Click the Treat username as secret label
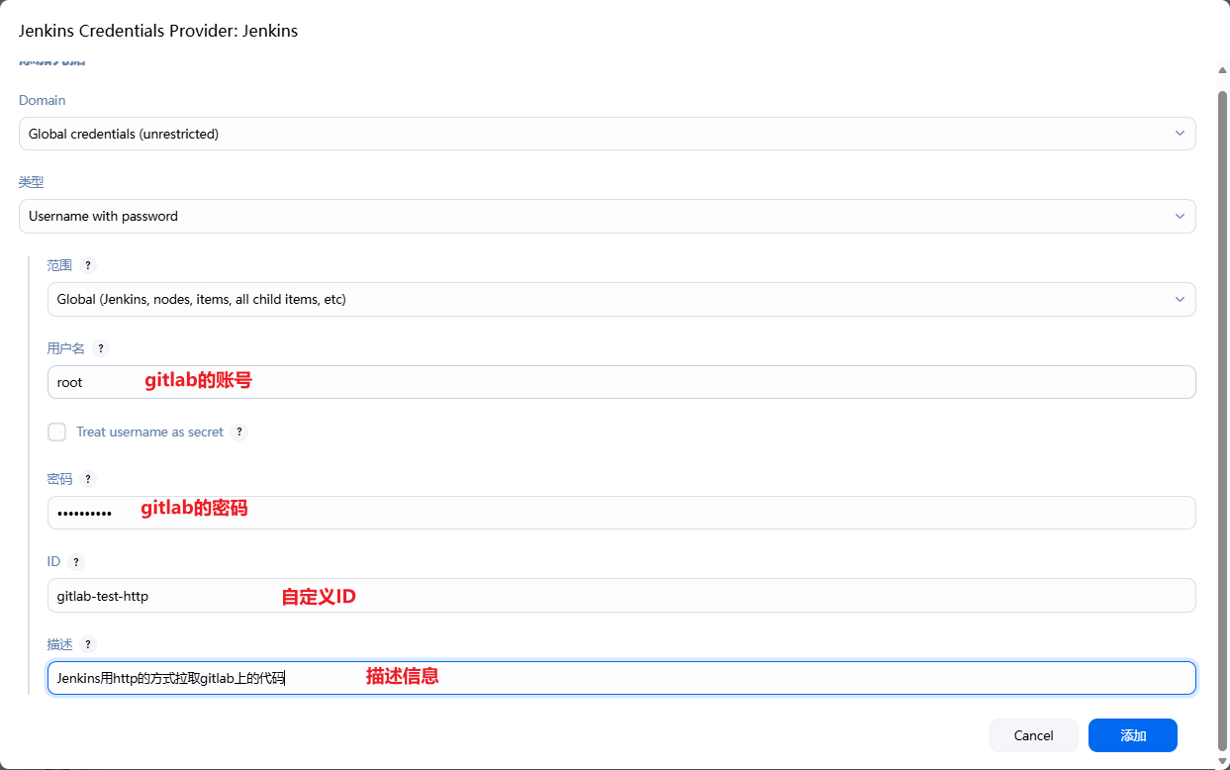The width and height of the screenshot is (1230, 770). click(150, 433)
